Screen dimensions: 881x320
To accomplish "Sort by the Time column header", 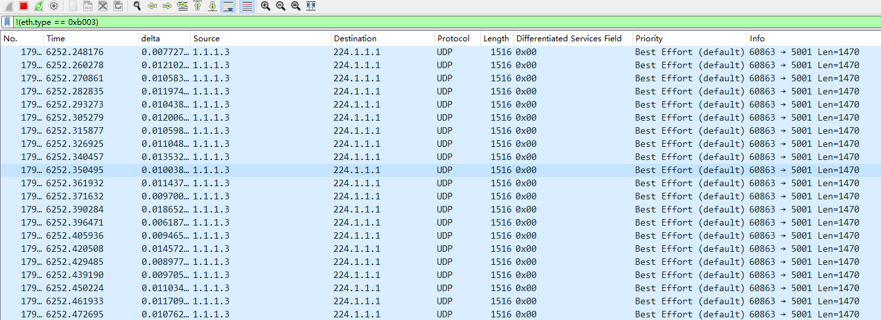I will [91, 39].
